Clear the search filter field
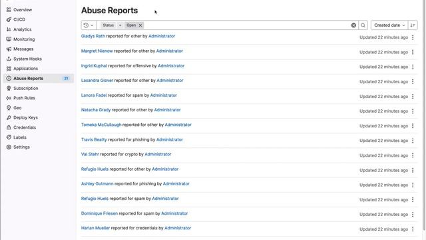 click(353, 25)
